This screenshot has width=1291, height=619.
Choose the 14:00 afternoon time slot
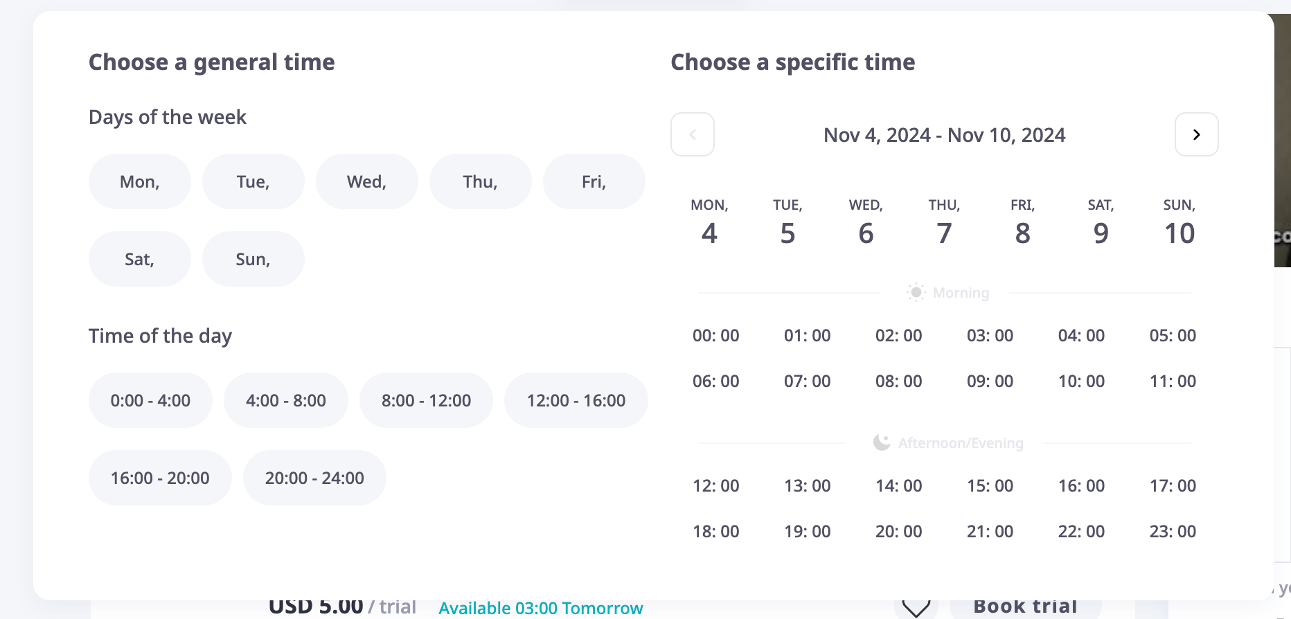coord(898,485)
